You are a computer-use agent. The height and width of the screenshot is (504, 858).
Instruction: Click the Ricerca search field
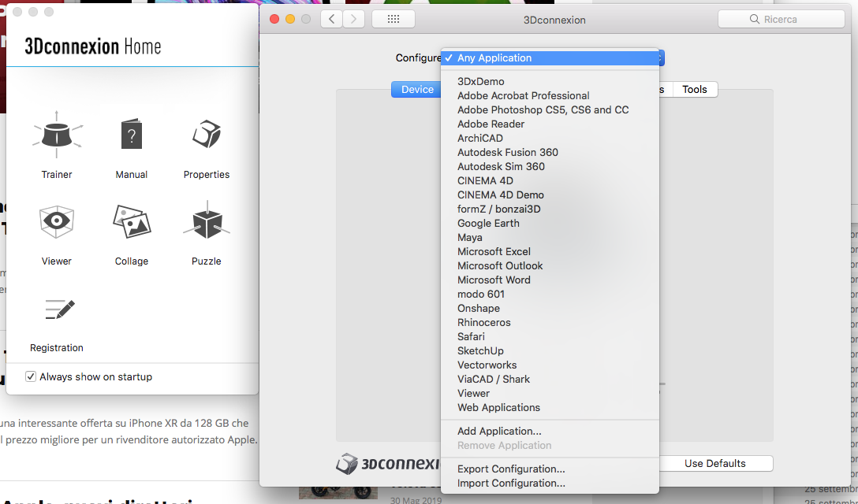click(x=782, y=19)
